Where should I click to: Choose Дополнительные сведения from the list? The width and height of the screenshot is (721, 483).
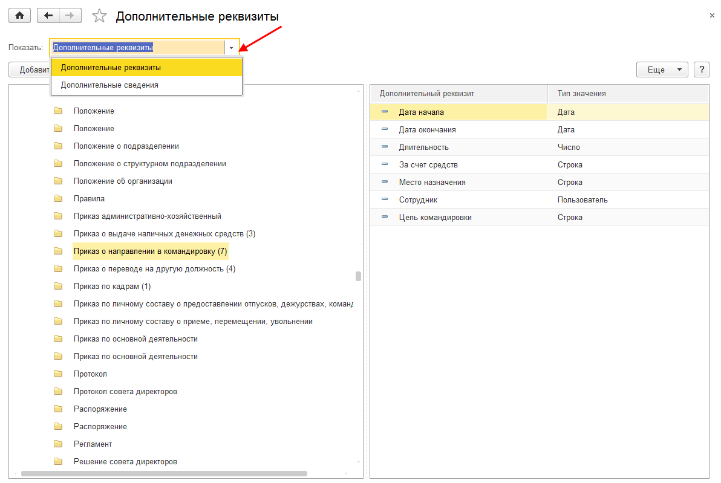[109, 85]
